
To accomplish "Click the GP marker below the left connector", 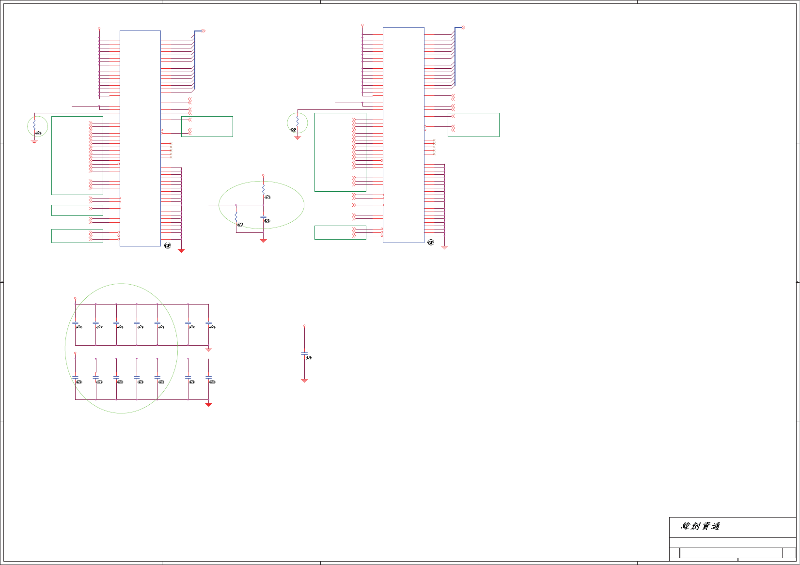I will point(168,246).
